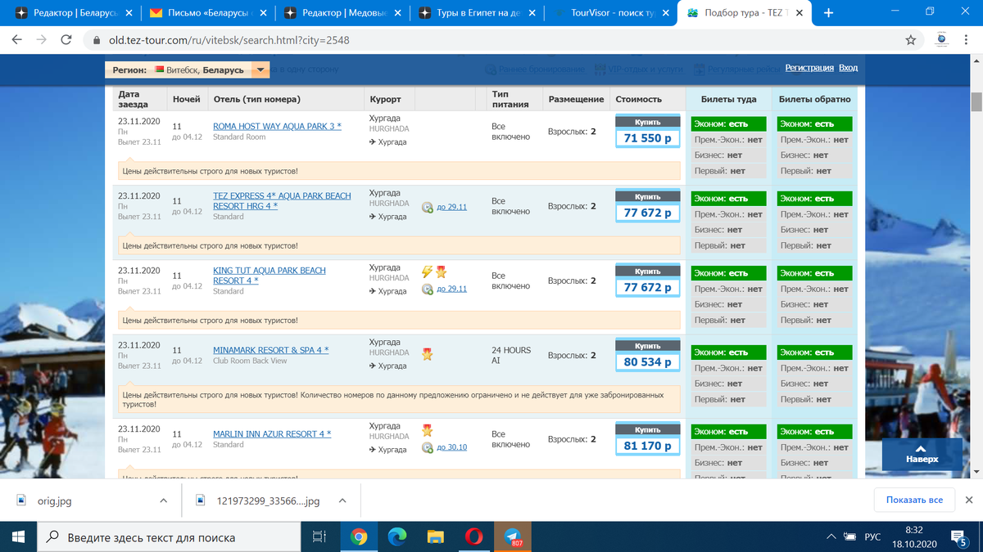
Task: Open Opera browser from the taskbar
Action: coord(474,536)
